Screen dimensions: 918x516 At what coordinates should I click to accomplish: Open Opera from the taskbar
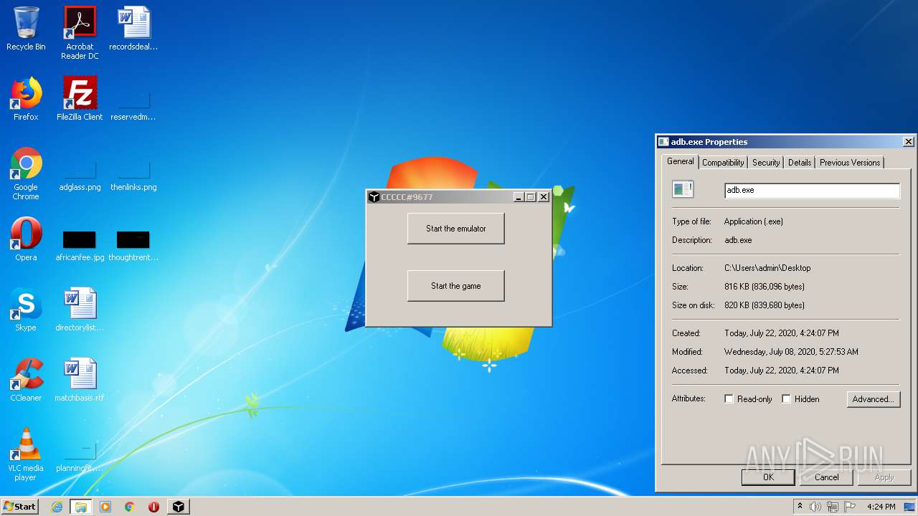coord(153,507)
